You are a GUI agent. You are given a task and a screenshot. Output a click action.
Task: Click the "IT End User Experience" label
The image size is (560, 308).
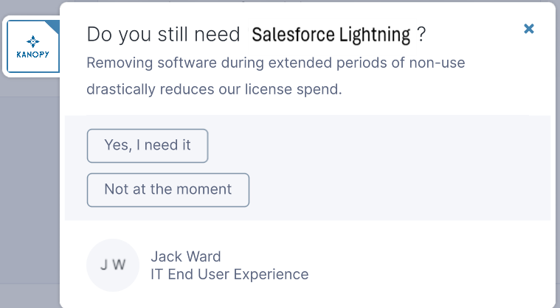[x=229, y=275]
